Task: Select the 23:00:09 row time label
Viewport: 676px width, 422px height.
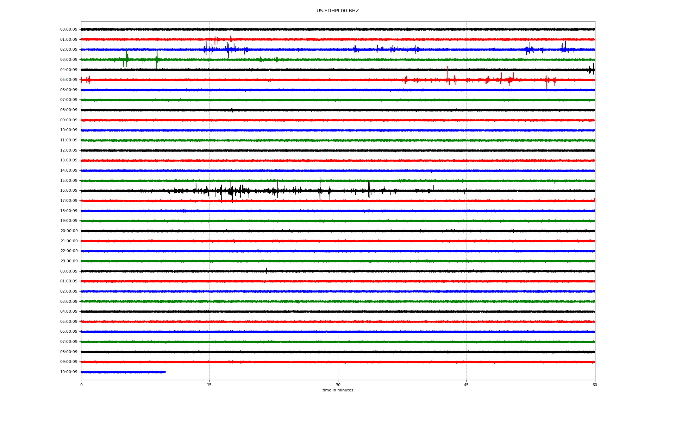Action: point(69,261)
